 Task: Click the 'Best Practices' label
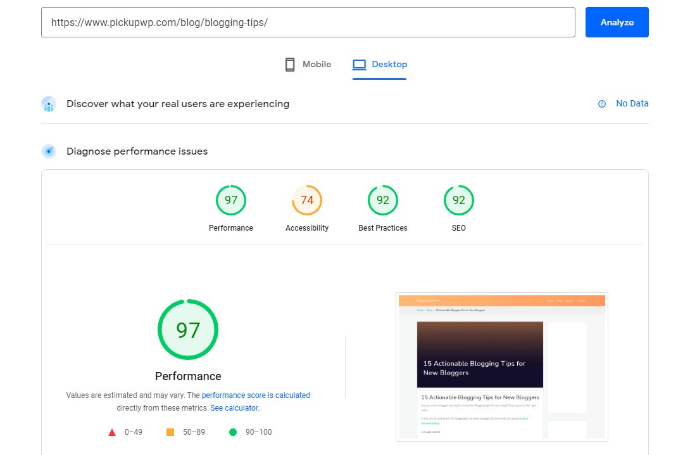pos(383,227)
